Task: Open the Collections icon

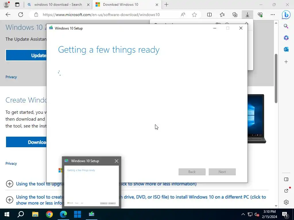Action: [x=235, y=15]
